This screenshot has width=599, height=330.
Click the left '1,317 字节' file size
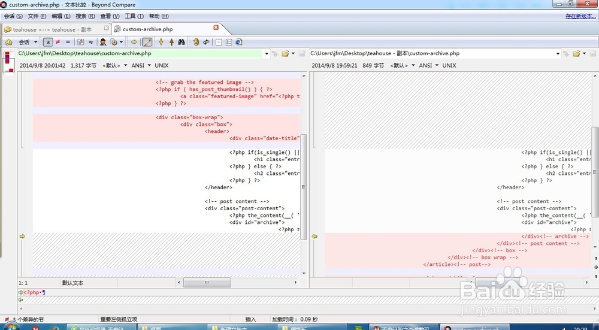click(x=83, y=65)
